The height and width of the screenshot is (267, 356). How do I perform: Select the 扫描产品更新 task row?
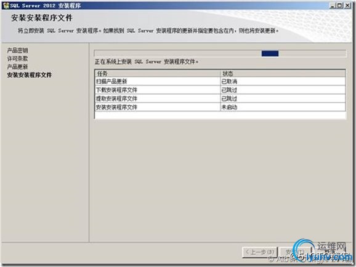click(220, 81)
